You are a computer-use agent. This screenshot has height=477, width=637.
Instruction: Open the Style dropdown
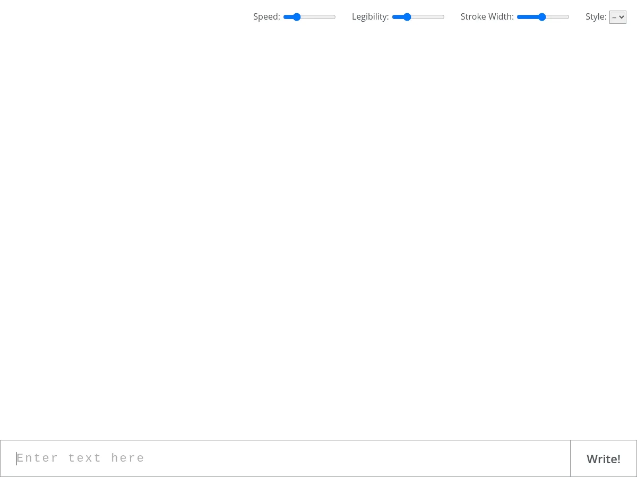pos(617,17)
